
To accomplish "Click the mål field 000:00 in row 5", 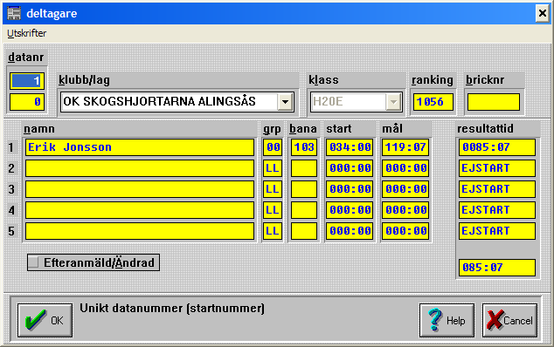I will click(405, 231).
